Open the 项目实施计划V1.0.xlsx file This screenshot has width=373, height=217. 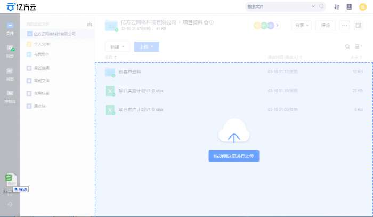[141, 91]
